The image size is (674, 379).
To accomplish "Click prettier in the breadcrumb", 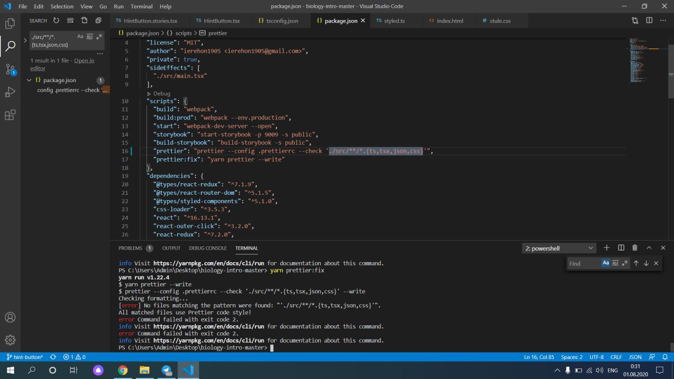I will pyautogui.click(x=217, y=33).
